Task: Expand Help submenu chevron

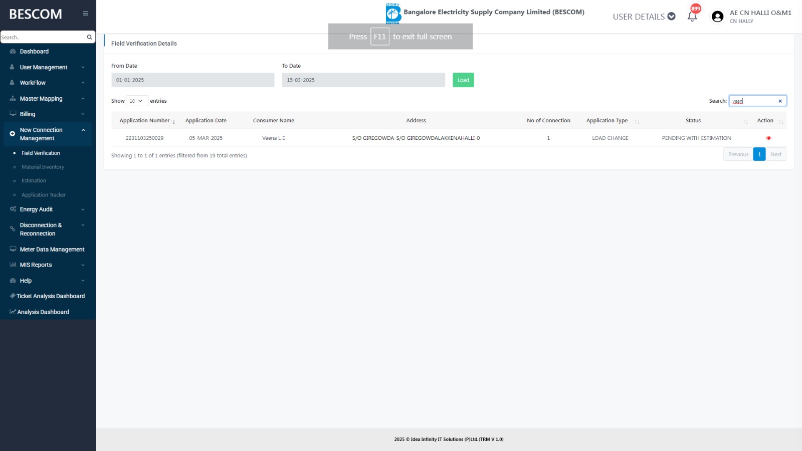Action: pyautogui.click(x=83, y=281)
